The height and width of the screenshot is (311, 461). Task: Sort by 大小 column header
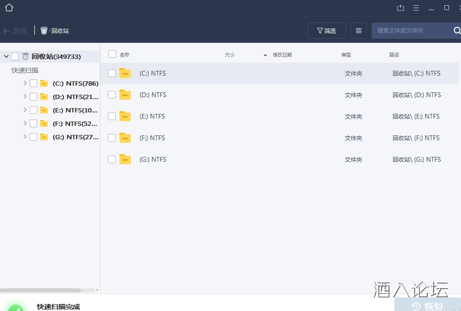point(229,55)
